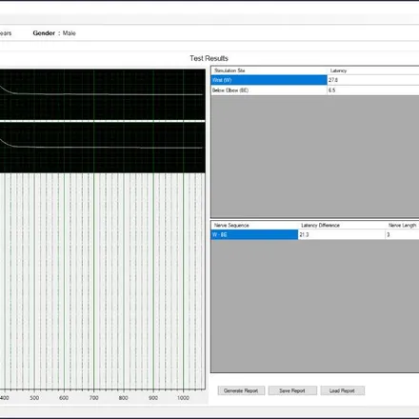This screenshot has width=419, height=419.
Task: Click the Gender label in patient info
Action: pos(44,33)
